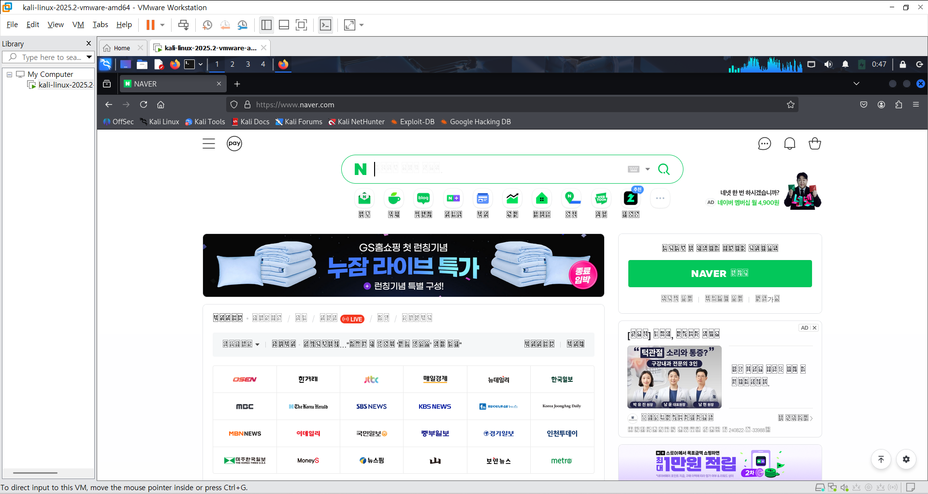Take a VM snapshot icon
928x494 pixels.
coord(207,25)
